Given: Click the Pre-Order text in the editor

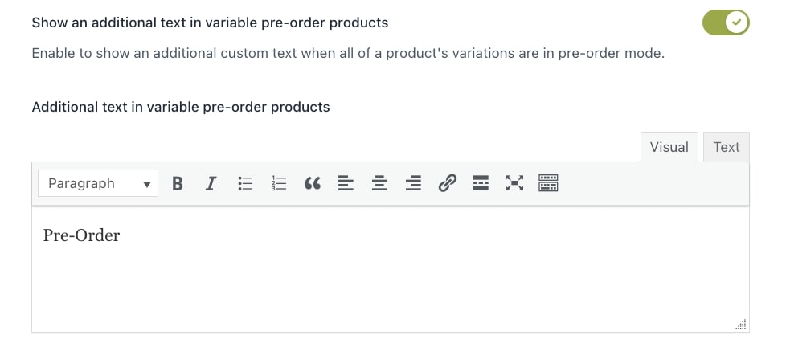Looking at the screenshot, I should pos(81,235).
